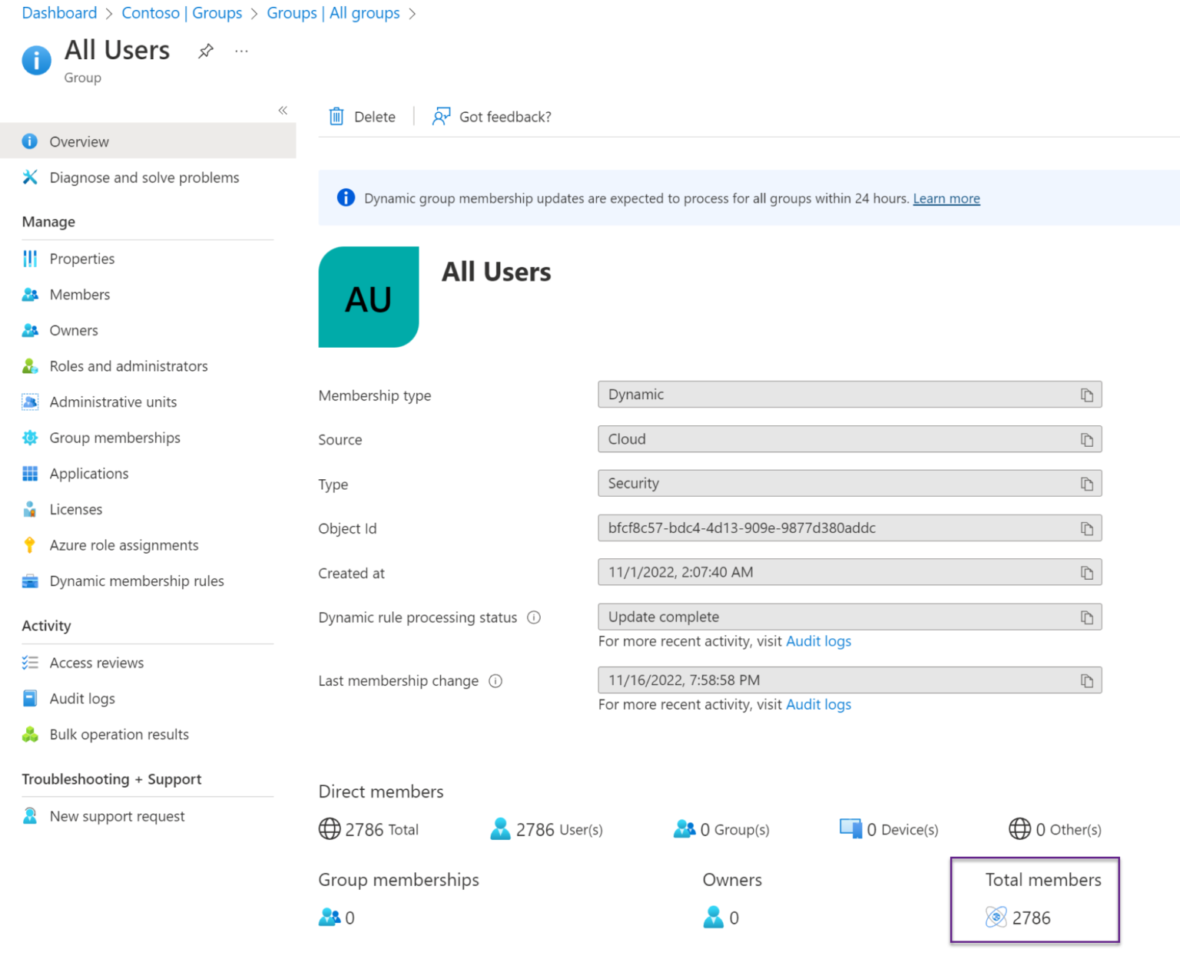
Task: Copy the Dynamic rule processing status
Action: pyautogui.click(x=1087, y=617)
